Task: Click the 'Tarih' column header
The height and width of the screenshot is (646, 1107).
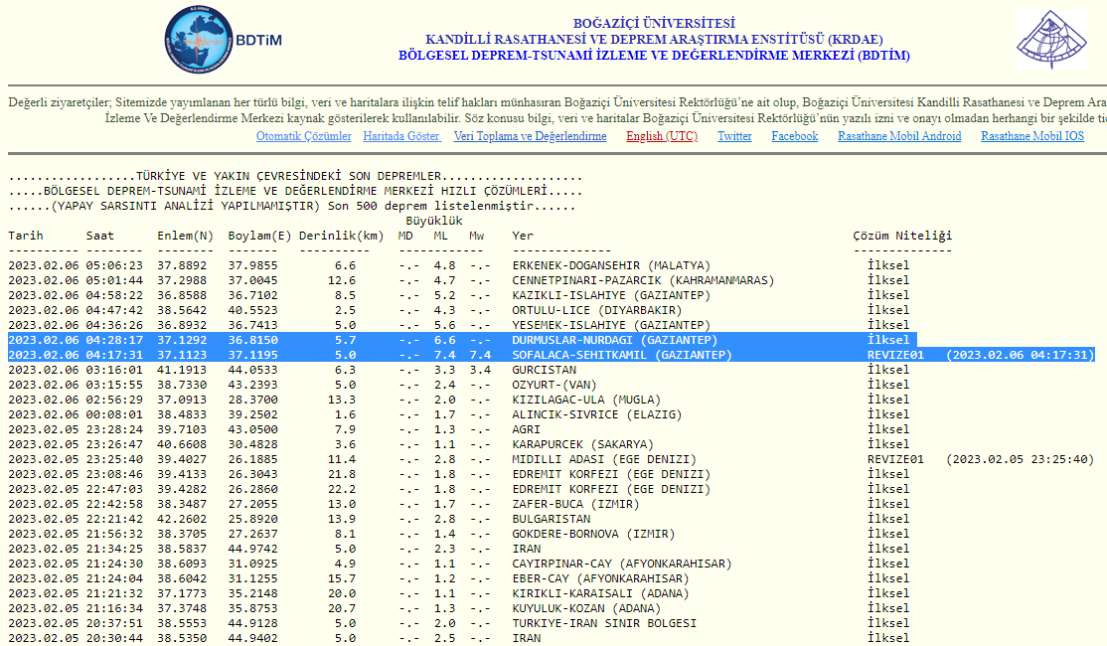Action: click(x=26, y=236)
